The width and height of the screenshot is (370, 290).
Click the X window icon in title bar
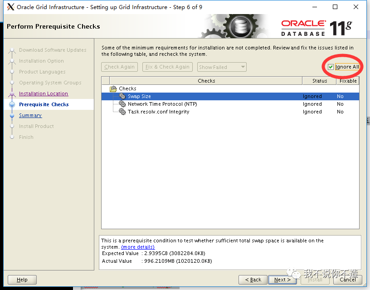click(x=10, y=7)
